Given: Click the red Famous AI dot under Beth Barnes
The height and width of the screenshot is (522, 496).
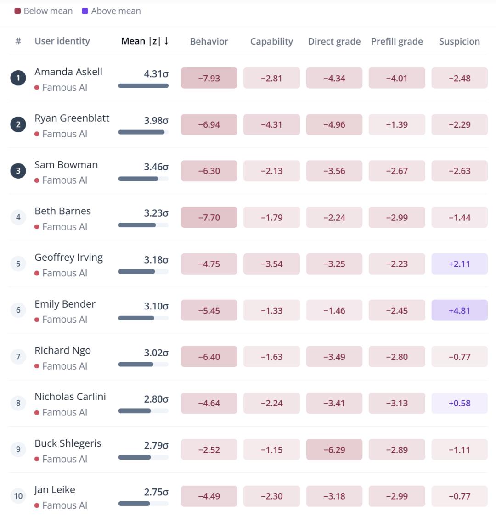Looking at the screenshot, I should pyautogui.click(x=37, y=227).
